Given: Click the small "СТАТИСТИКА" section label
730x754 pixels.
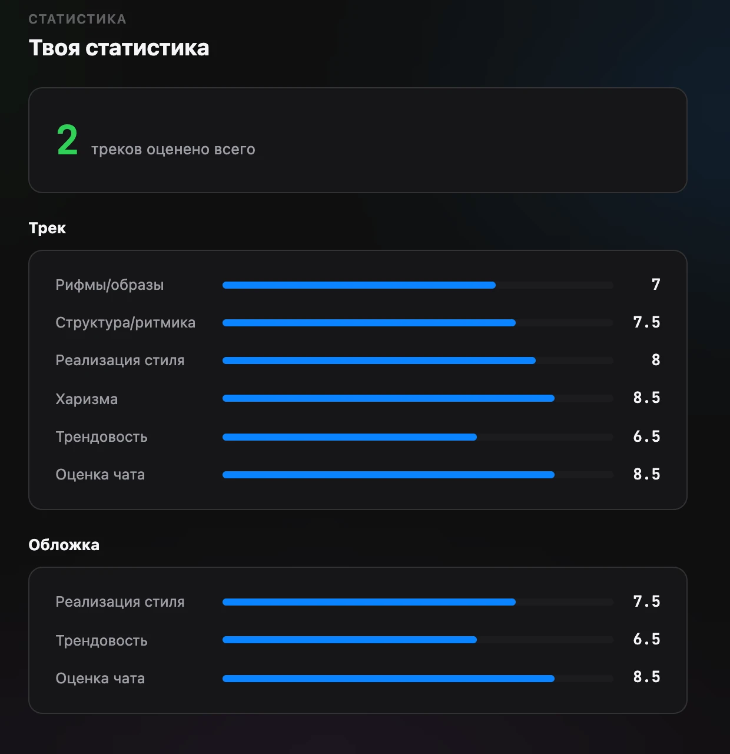Looking at the screenshot, I should pyautogui.click(x=77, y=19).
